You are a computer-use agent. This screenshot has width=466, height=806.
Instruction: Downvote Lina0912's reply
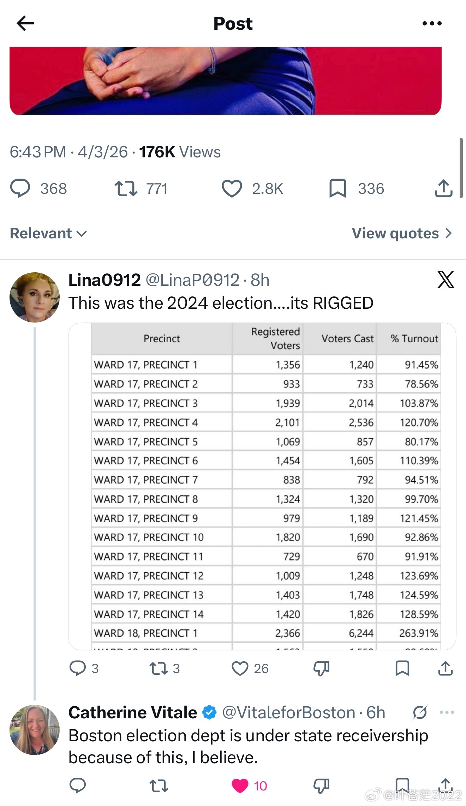[x=321, y=668]
